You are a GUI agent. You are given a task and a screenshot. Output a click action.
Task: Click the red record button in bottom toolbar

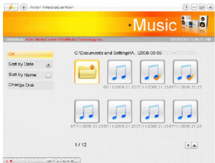tap(11, 161)
